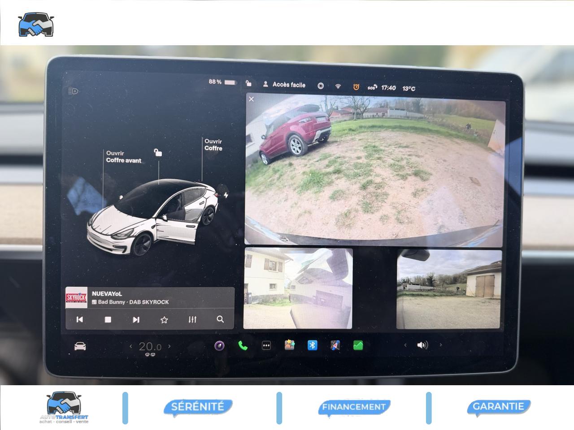Toggle the door lock in status bar
This screenshot has width=574, height=430.
(248, 83)
